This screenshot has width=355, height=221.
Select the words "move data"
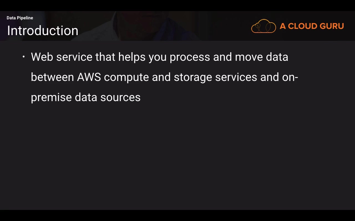tap(262, 57)
